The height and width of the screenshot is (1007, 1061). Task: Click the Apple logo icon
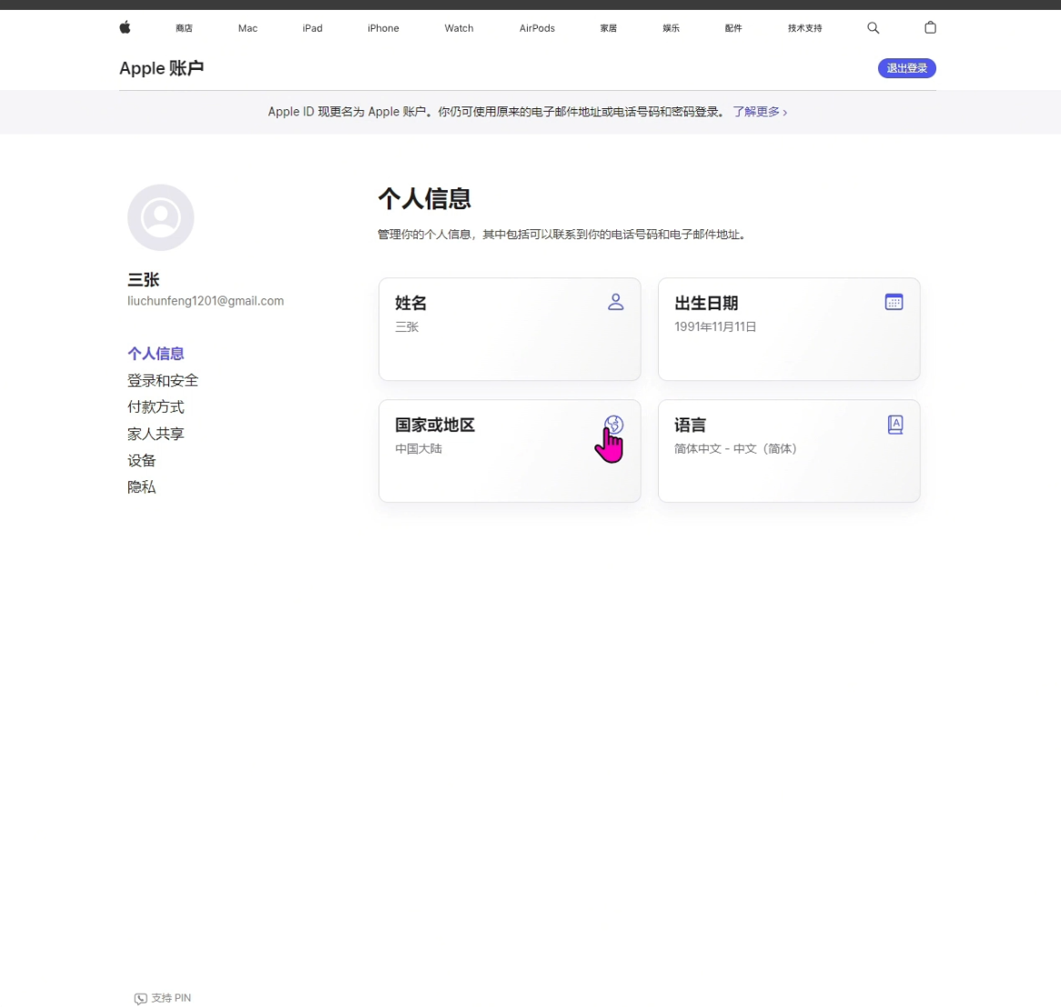pos(126,27)
